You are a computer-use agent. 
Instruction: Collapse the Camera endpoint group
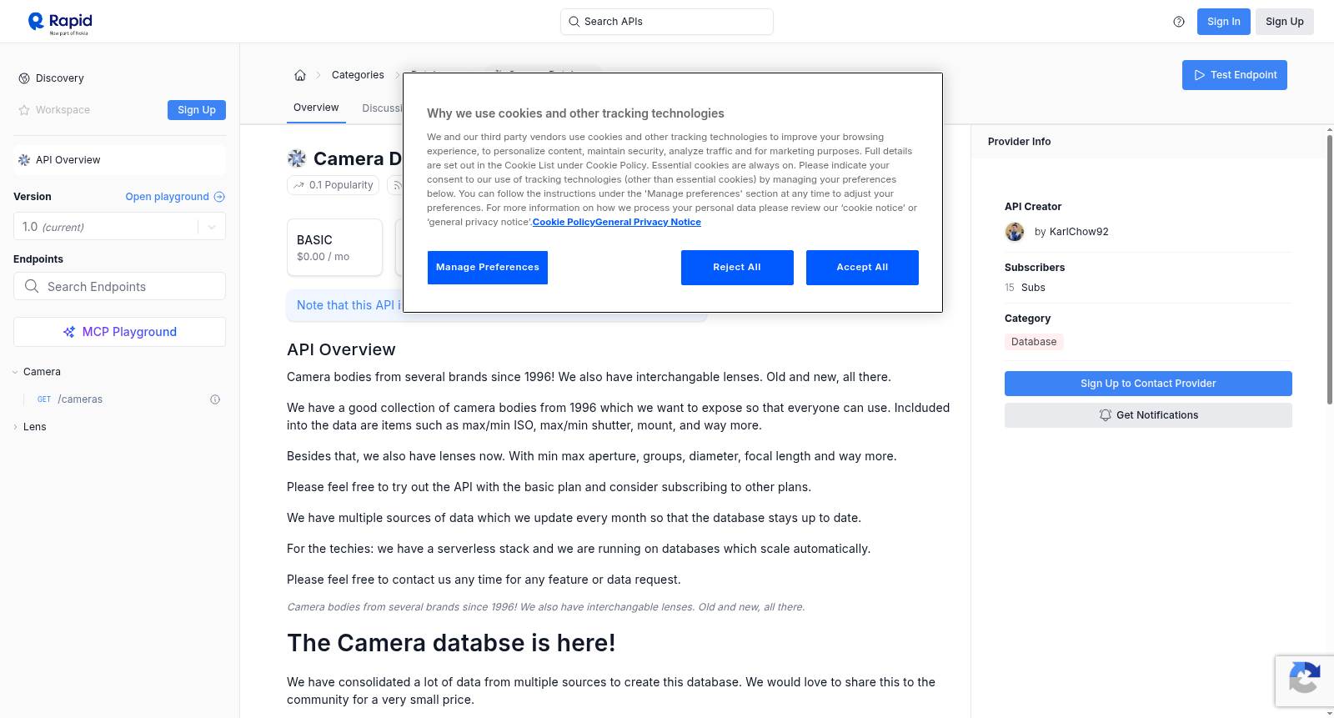pos(15,372)
